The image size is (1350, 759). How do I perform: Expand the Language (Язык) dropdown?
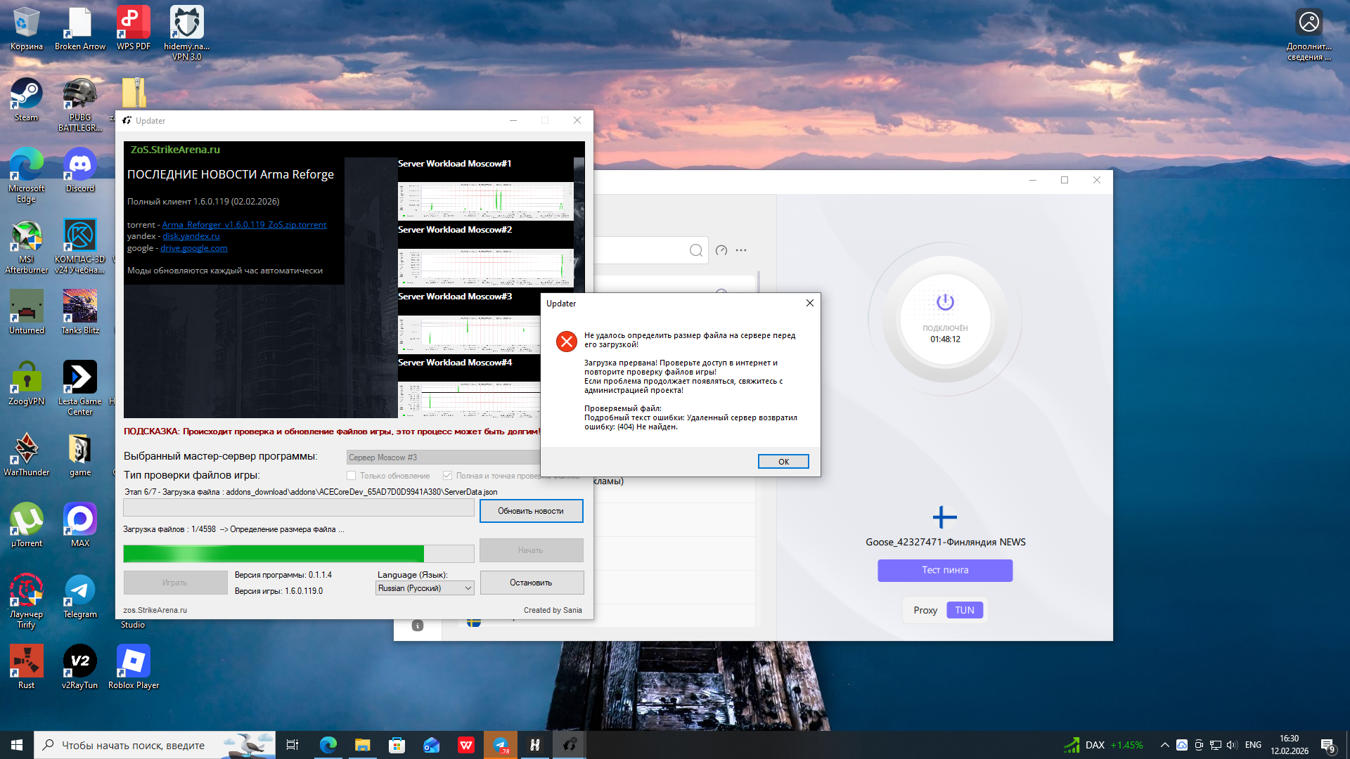(x=425, y=588)
